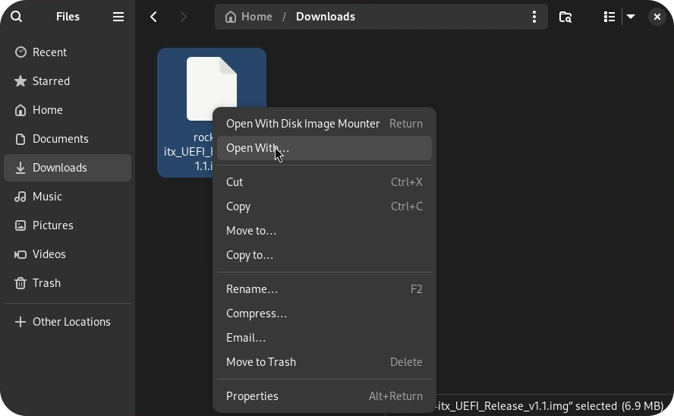Image resolution: width=674 pixels, height=416 pixels.
Task: Open Trash in the sidebar
Action: 68,283
